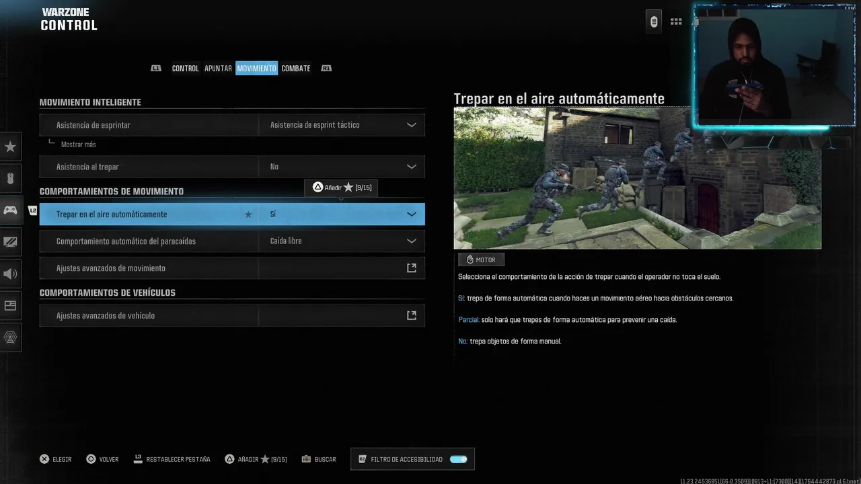Open the grid apps icon at top right
This screenshot has width=861, height=484.
click(676, 22)
